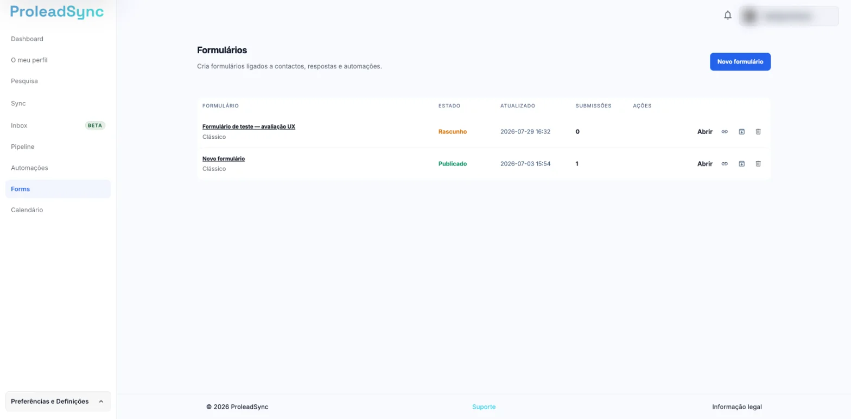851x419 pixels.
Task: Open the Novo formulário link in the table
Action: [224, 158]
